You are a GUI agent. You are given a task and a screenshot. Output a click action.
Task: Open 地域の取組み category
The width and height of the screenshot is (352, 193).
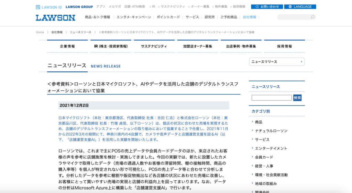click(x=266, y=184)
